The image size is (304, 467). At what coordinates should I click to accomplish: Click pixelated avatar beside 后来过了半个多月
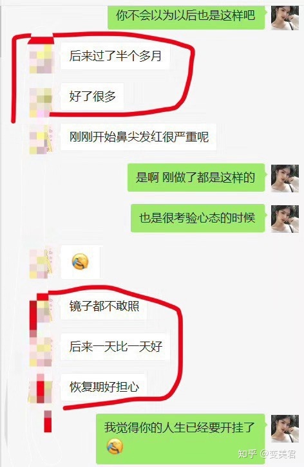(41, 59)
